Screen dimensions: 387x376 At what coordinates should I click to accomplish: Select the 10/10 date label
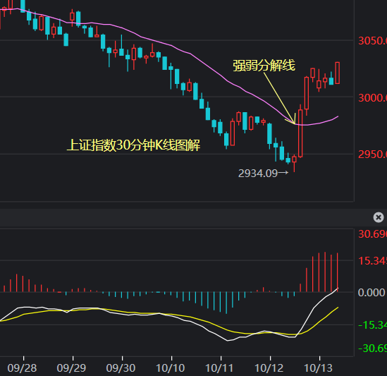(171, 368)
